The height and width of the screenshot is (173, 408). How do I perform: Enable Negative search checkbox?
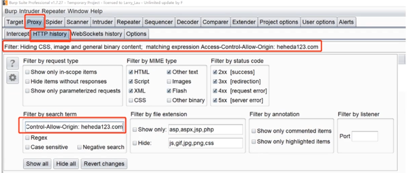click(79, 147)
